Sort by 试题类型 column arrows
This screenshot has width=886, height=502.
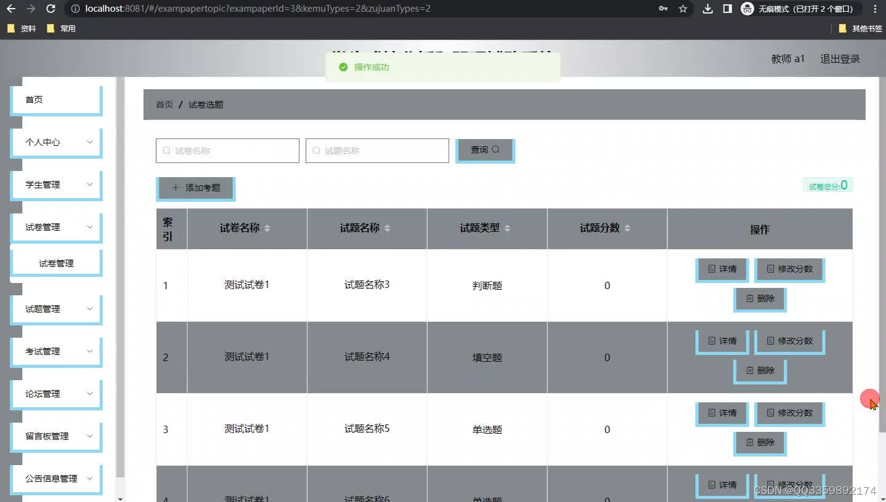tap(507, 228)
